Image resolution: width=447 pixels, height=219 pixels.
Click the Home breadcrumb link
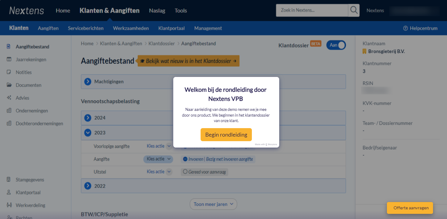87,44
